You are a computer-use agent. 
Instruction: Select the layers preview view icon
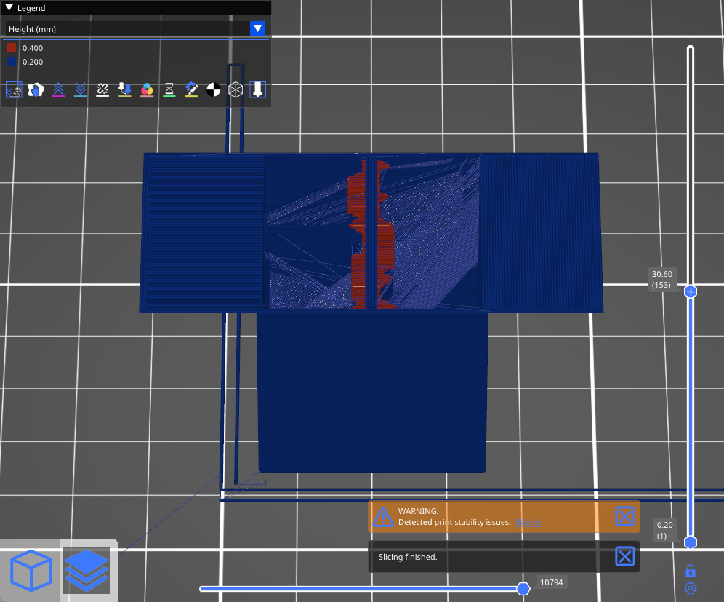[86, 570]
